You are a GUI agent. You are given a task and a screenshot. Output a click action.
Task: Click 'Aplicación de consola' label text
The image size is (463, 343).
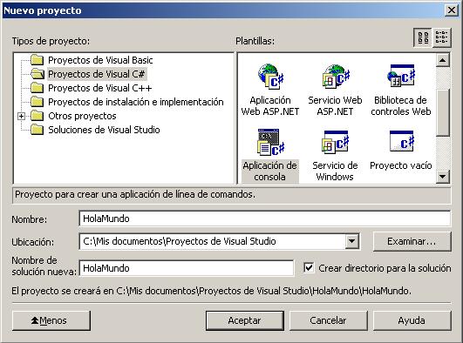(270, 171)
